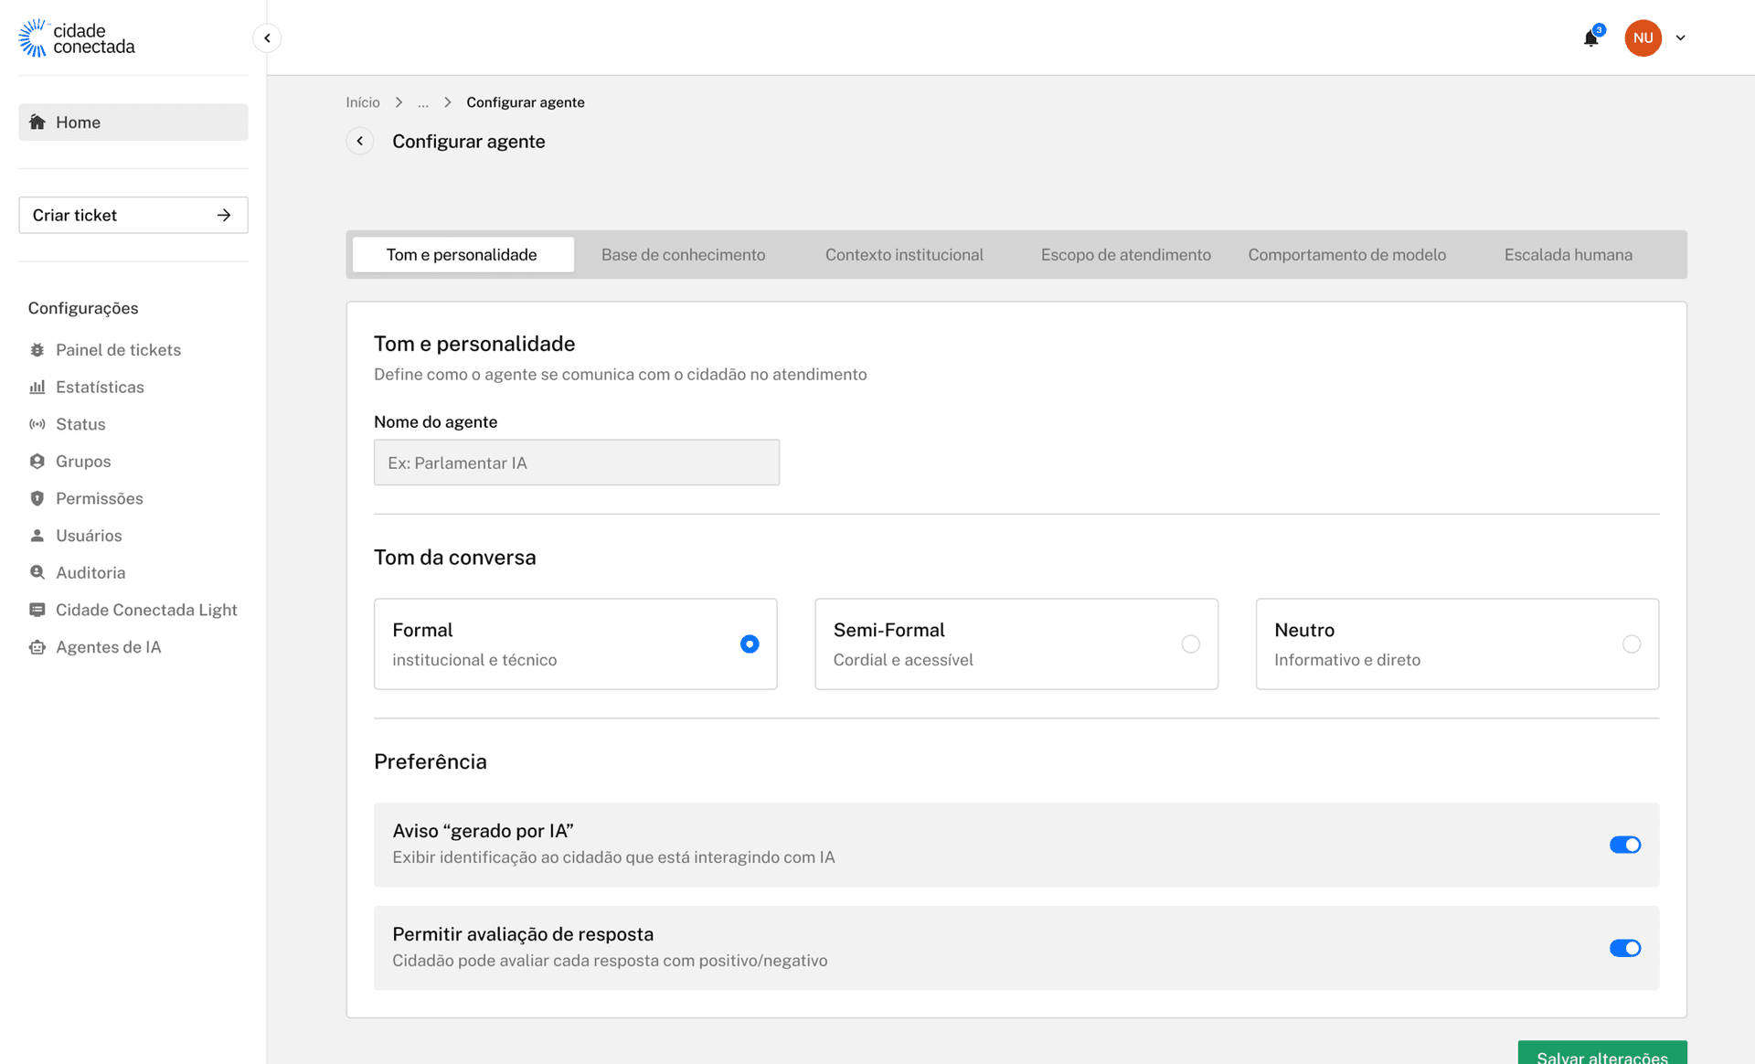Click the Usuários person icon

tap(37, 536)
